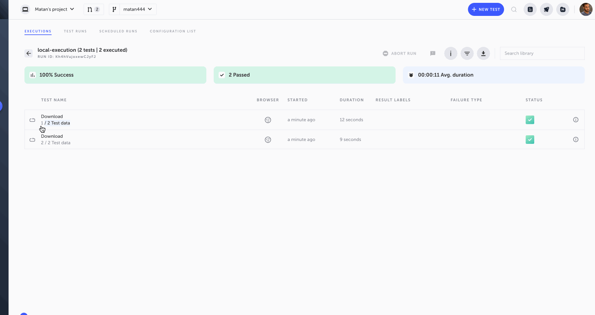Click the back arrow next to local-execution
The height and width of the screenshot is (315, 595).
(x=29, y=53)
